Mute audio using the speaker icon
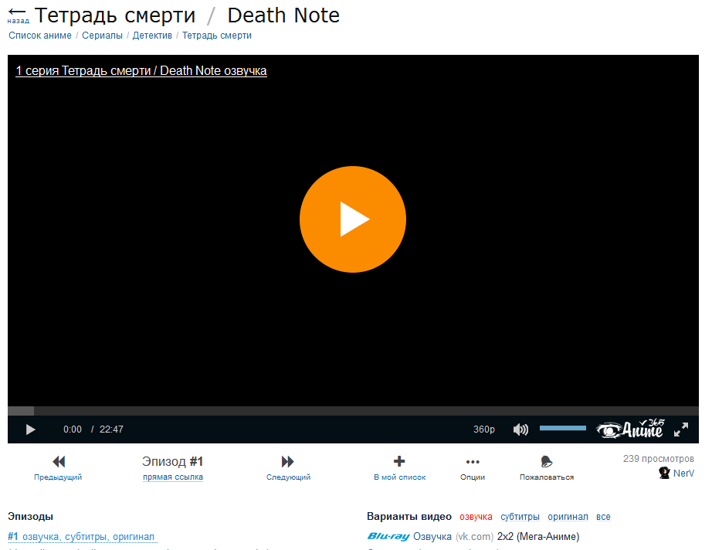The image size is (712, 550). (520, 429)
